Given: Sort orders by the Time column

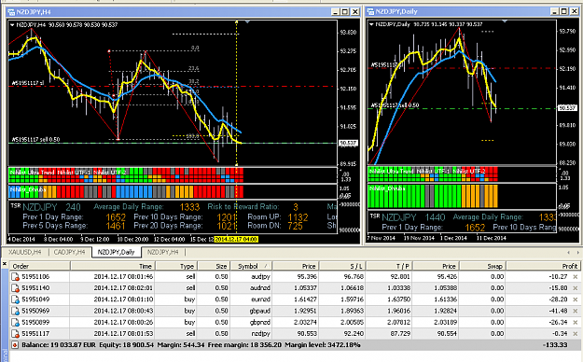Looking at the screenshot, I should [x=113, y=266].
